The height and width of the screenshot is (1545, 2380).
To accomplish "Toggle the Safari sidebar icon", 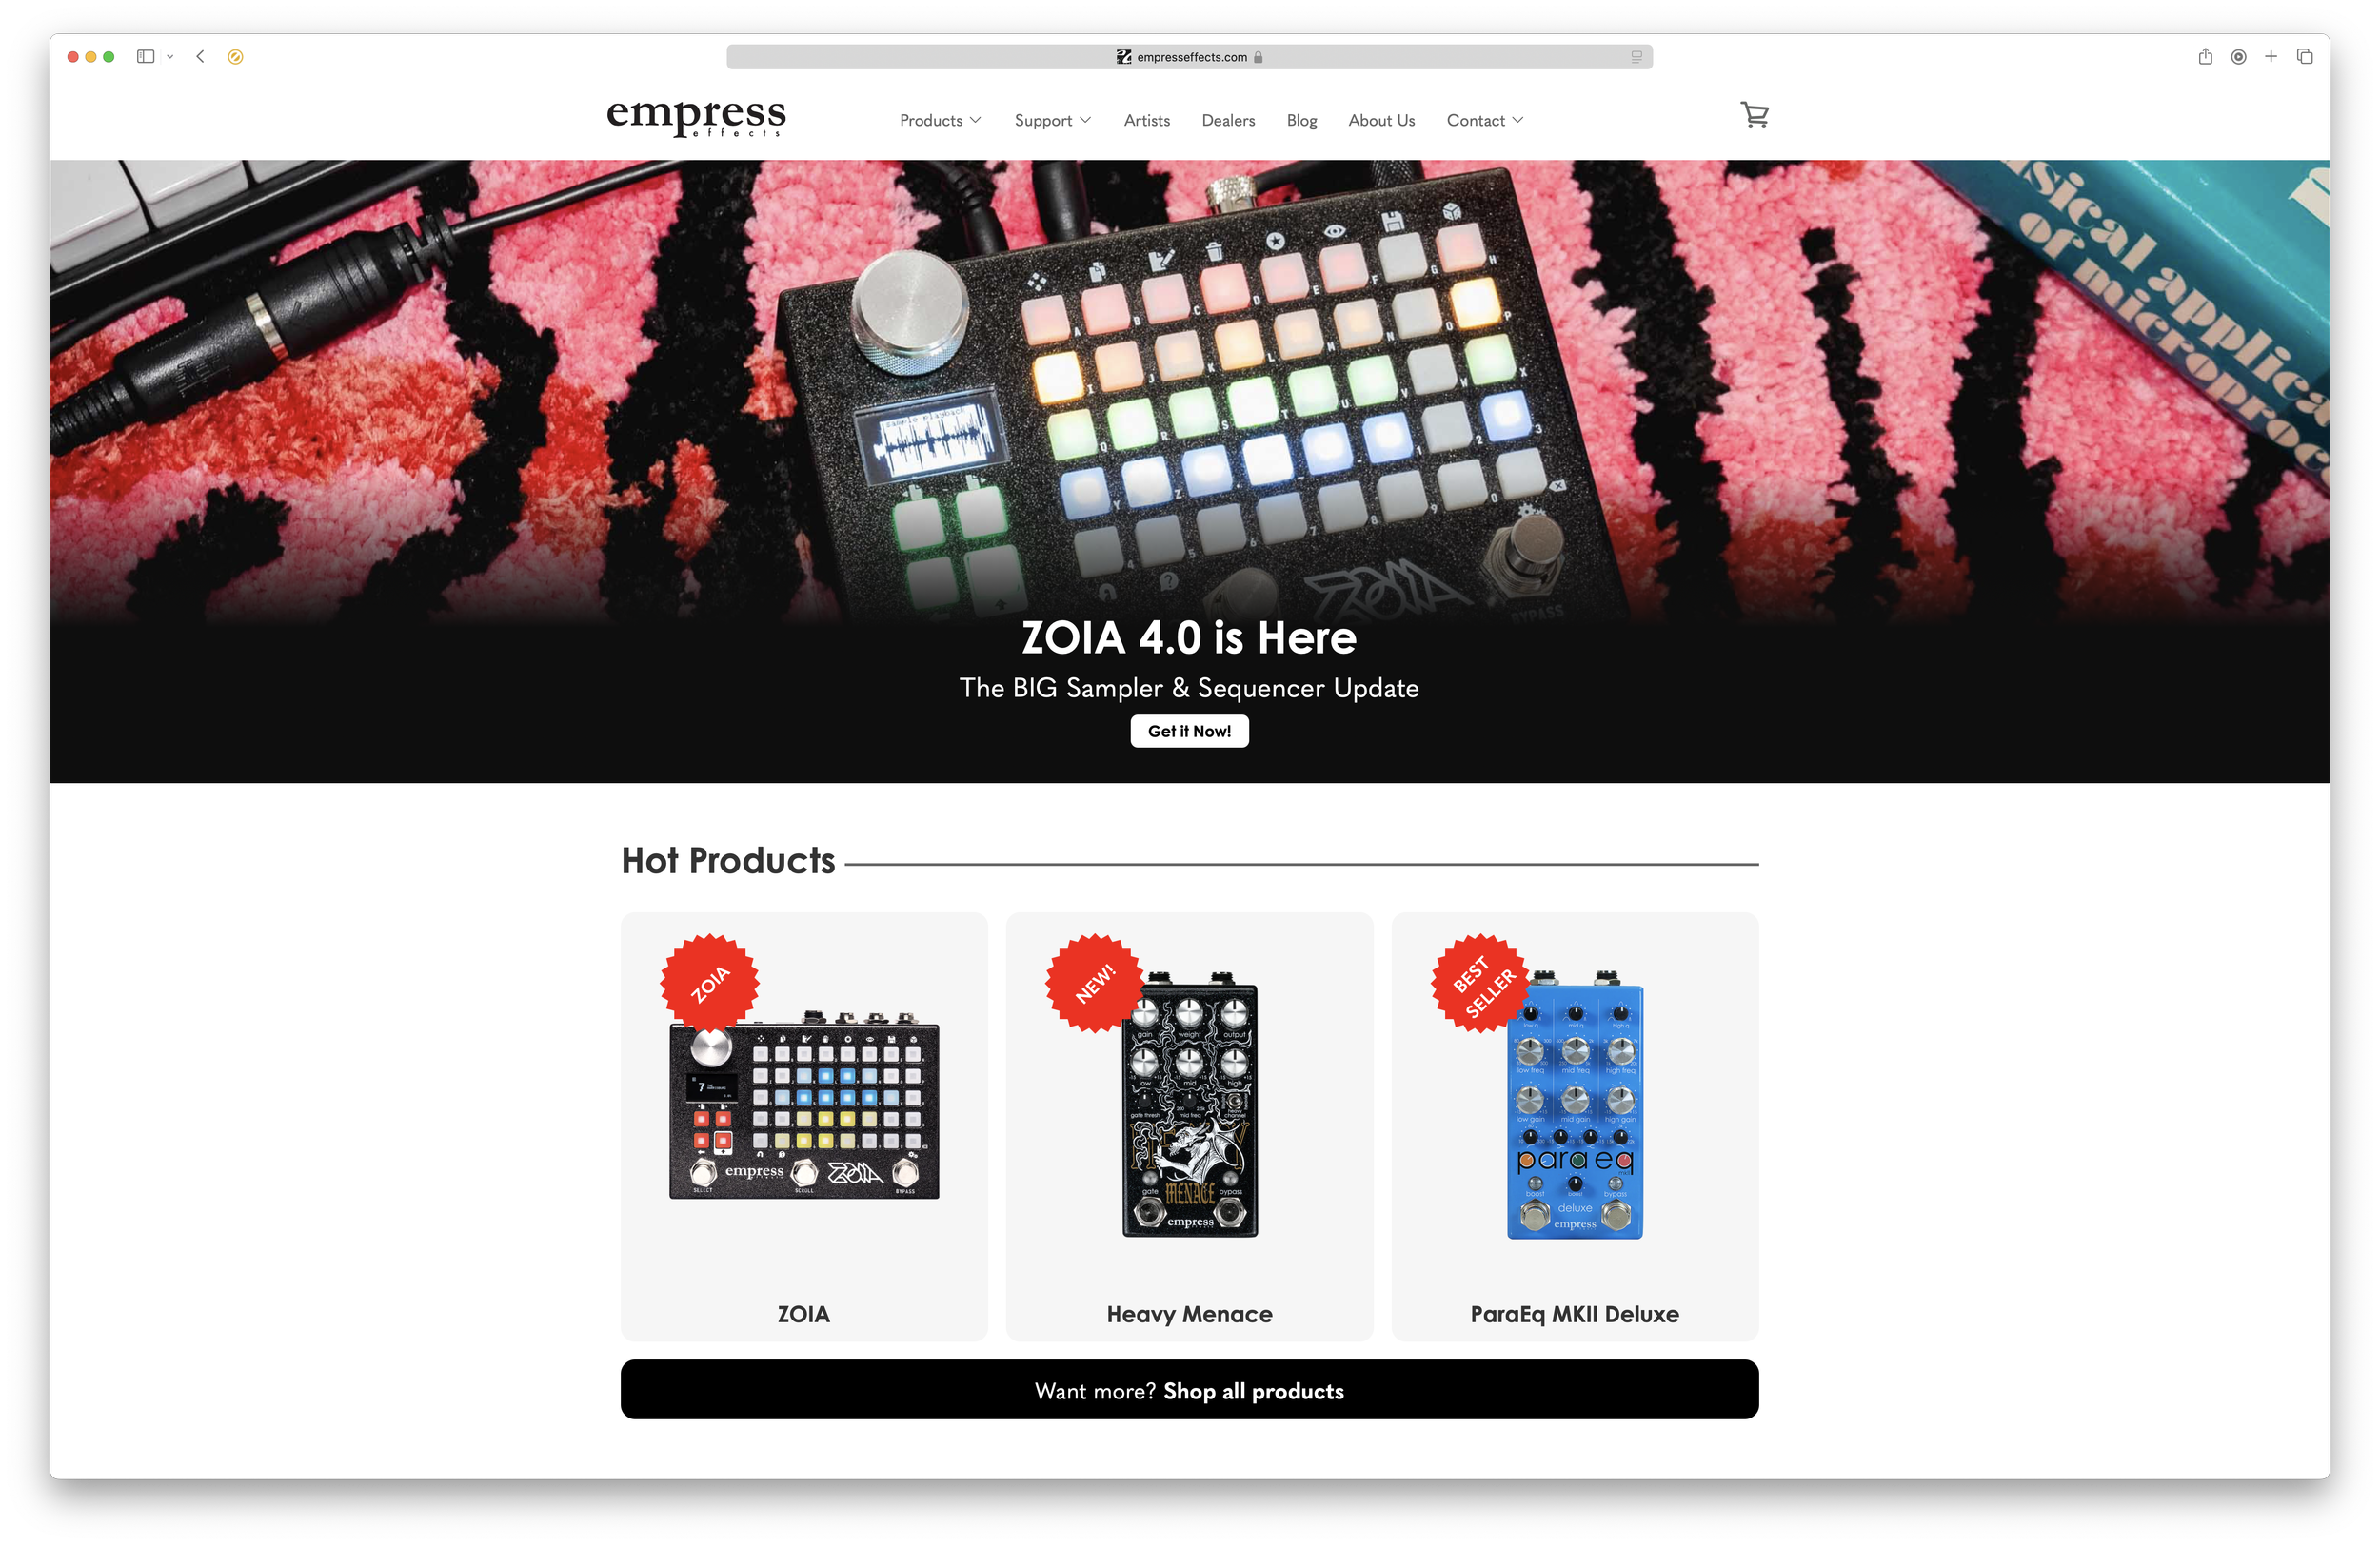I will tap(146, 57).
